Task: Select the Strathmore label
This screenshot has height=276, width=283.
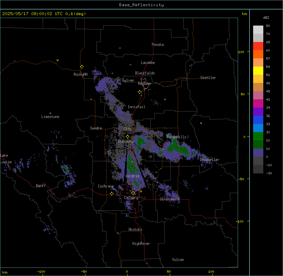Action: (x=169, y=199)
